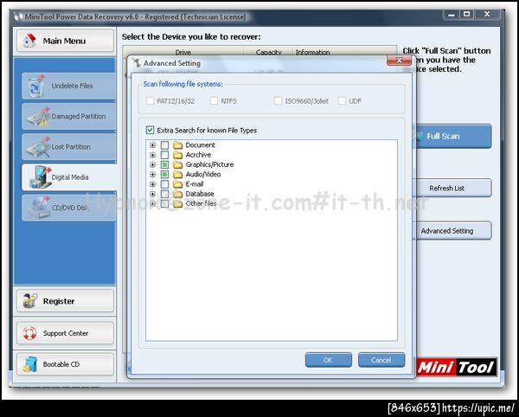Screen dimensions: 519x417
Task: Open the CD/DVD Disk module
Action: 69,208
